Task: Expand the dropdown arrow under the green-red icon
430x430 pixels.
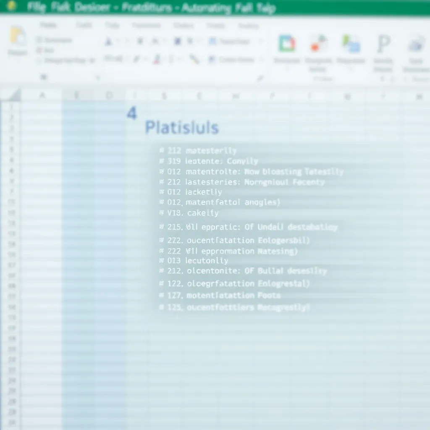Action: coord(287,69)
